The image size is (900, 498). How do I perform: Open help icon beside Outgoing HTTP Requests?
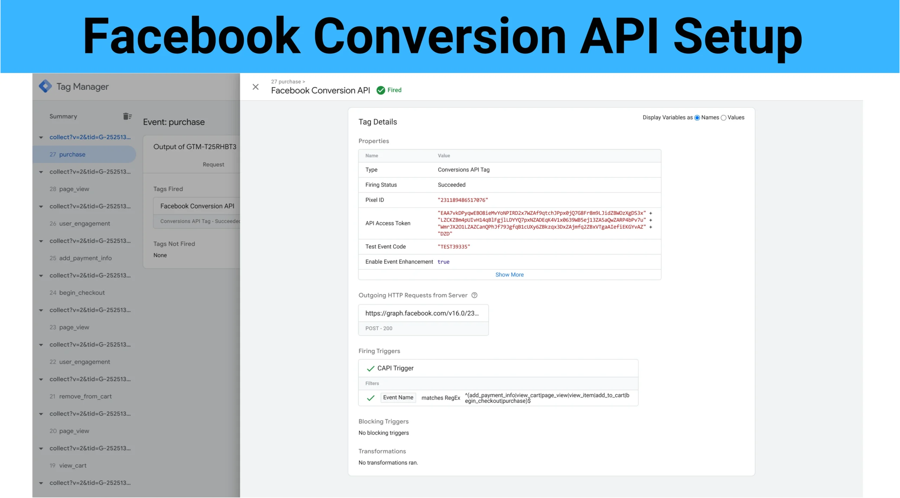pyautogui.click(x=474, y=295)
